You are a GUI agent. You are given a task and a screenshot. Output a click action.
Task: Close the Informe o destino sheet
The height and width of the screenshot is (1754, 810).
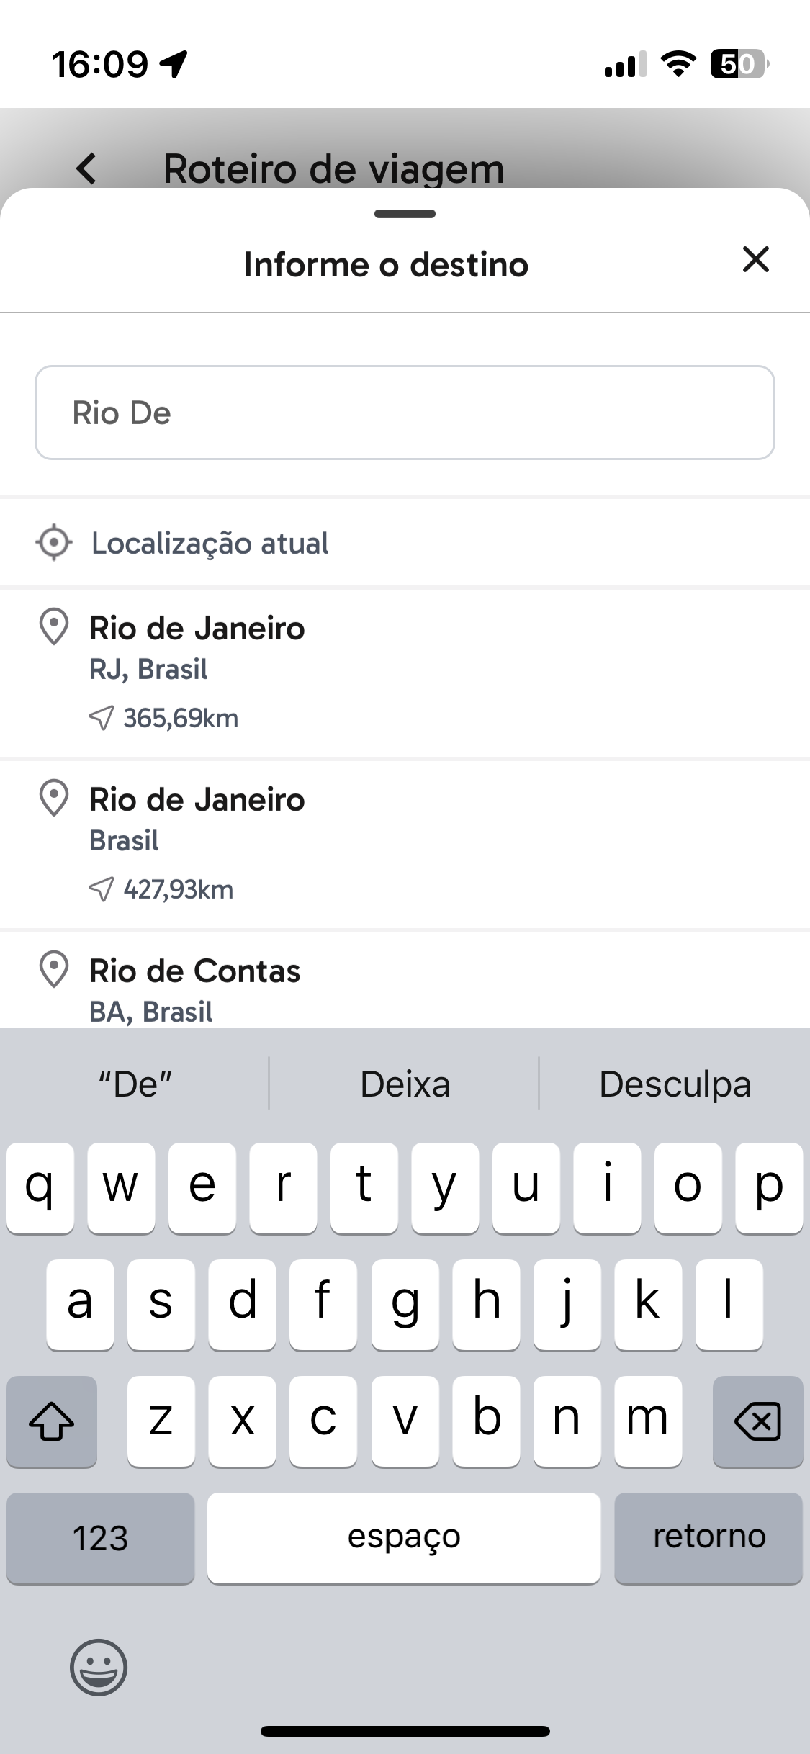click(755, 260)
